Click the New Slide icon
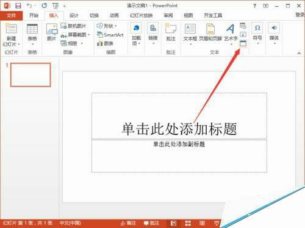 point(11,29)
